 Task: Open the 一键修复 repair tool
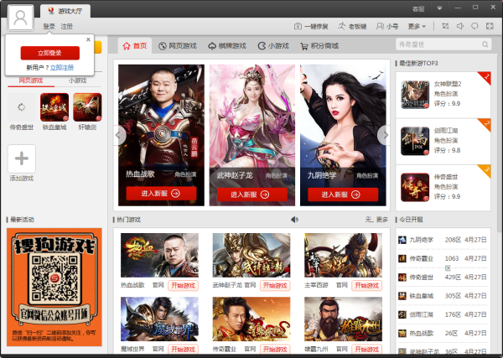(x=311, y=26)
